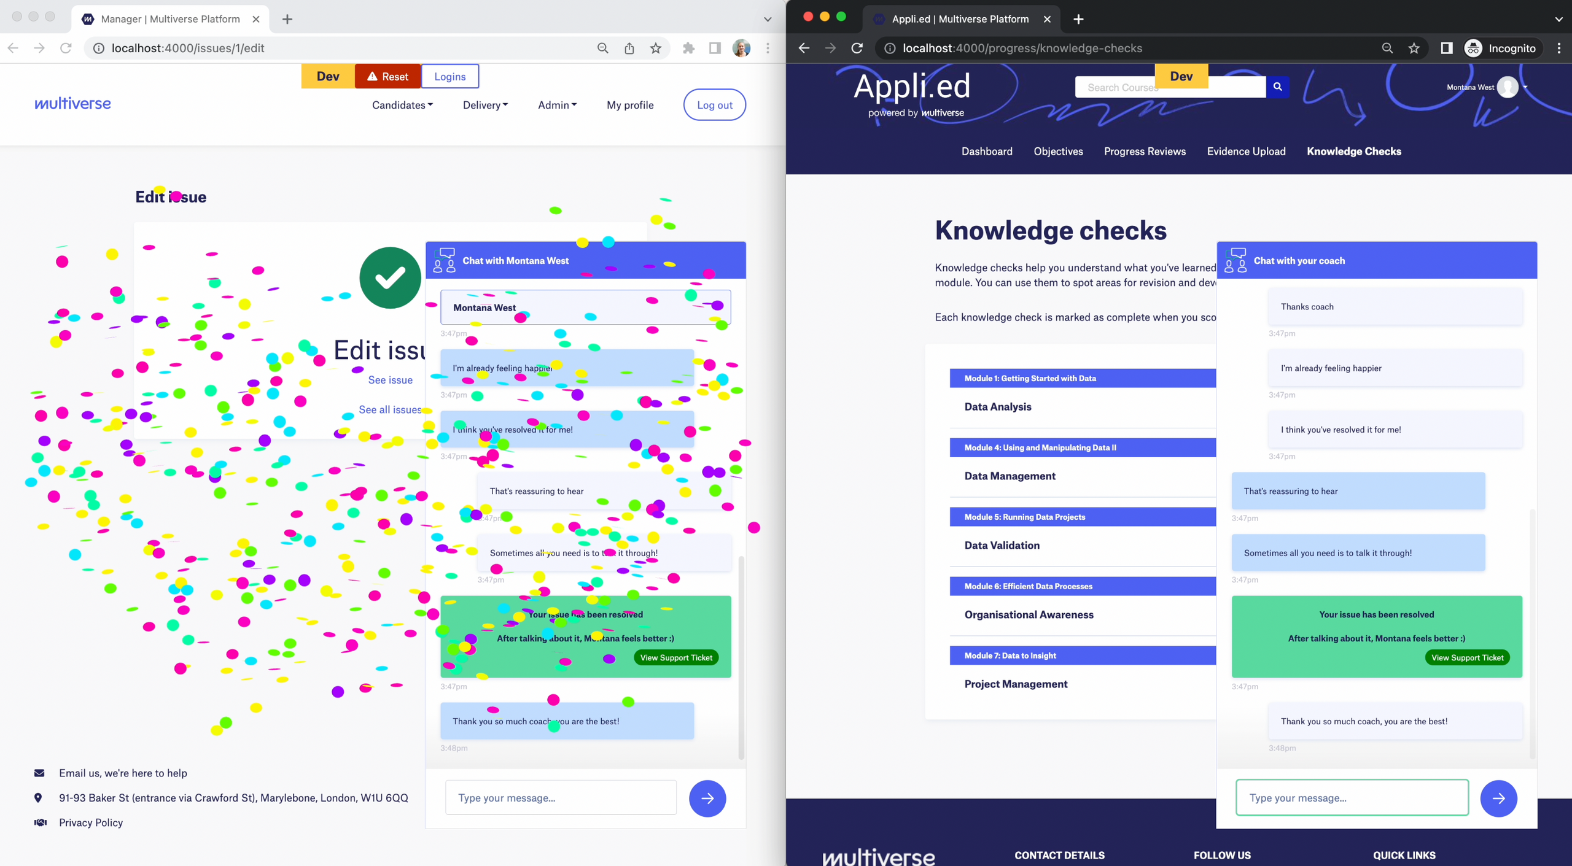This screenshot has height=866, width=1572.
Task: Open the Delivery dropdown menu
Action: (x=485, y=105)
